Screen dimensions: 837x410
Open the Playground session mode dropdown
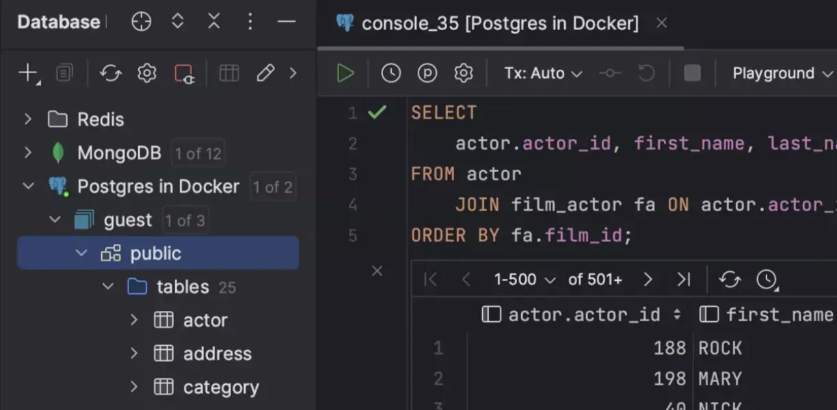[x=783, y=73]
